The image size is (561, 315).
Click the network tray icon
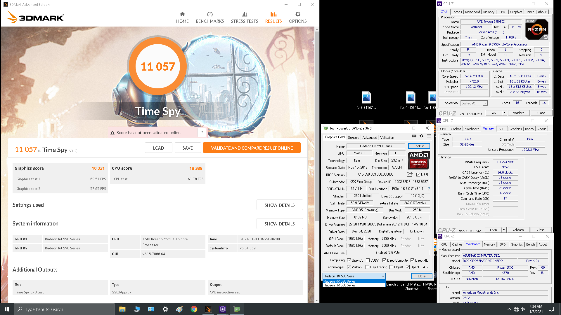pos(516,309)
